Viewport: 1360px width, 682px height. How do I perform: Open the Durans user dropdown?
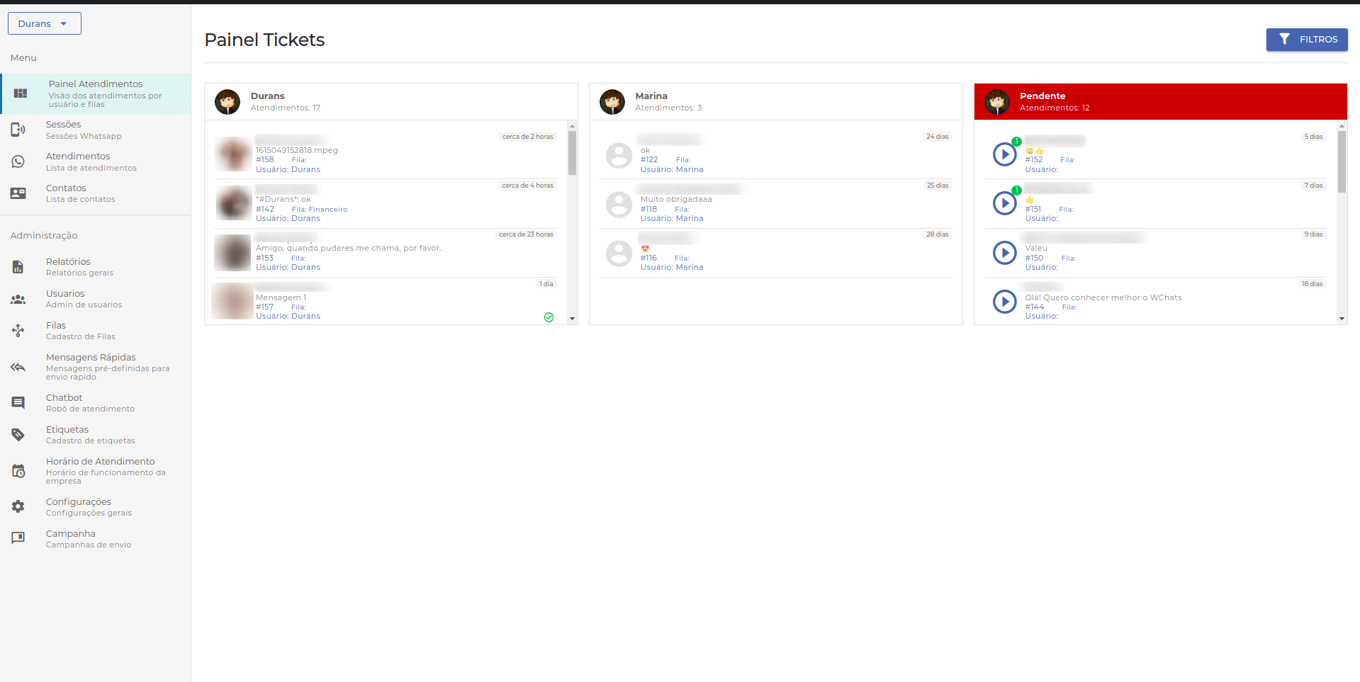point(44,23)
